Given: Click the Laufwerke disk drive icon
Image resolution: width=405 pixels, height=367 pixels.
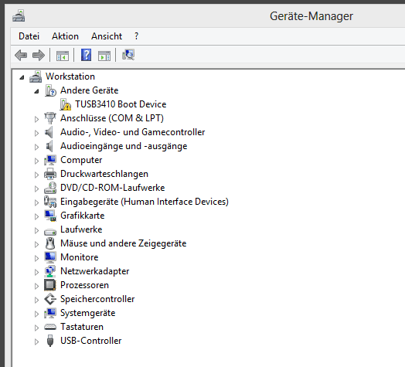Looking at the screenshot, I should pyautogui.click(x=50, y=231).
